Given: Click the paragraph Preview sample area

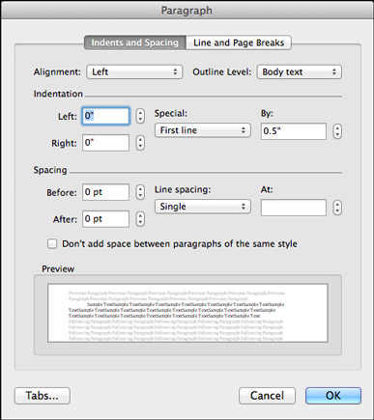Looking at the screenshot, I should coord(187,313).
